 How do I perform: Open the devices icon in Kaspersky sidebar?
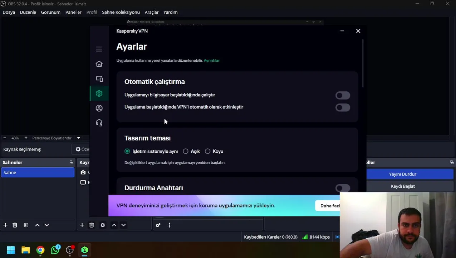[x=99, y=79]
